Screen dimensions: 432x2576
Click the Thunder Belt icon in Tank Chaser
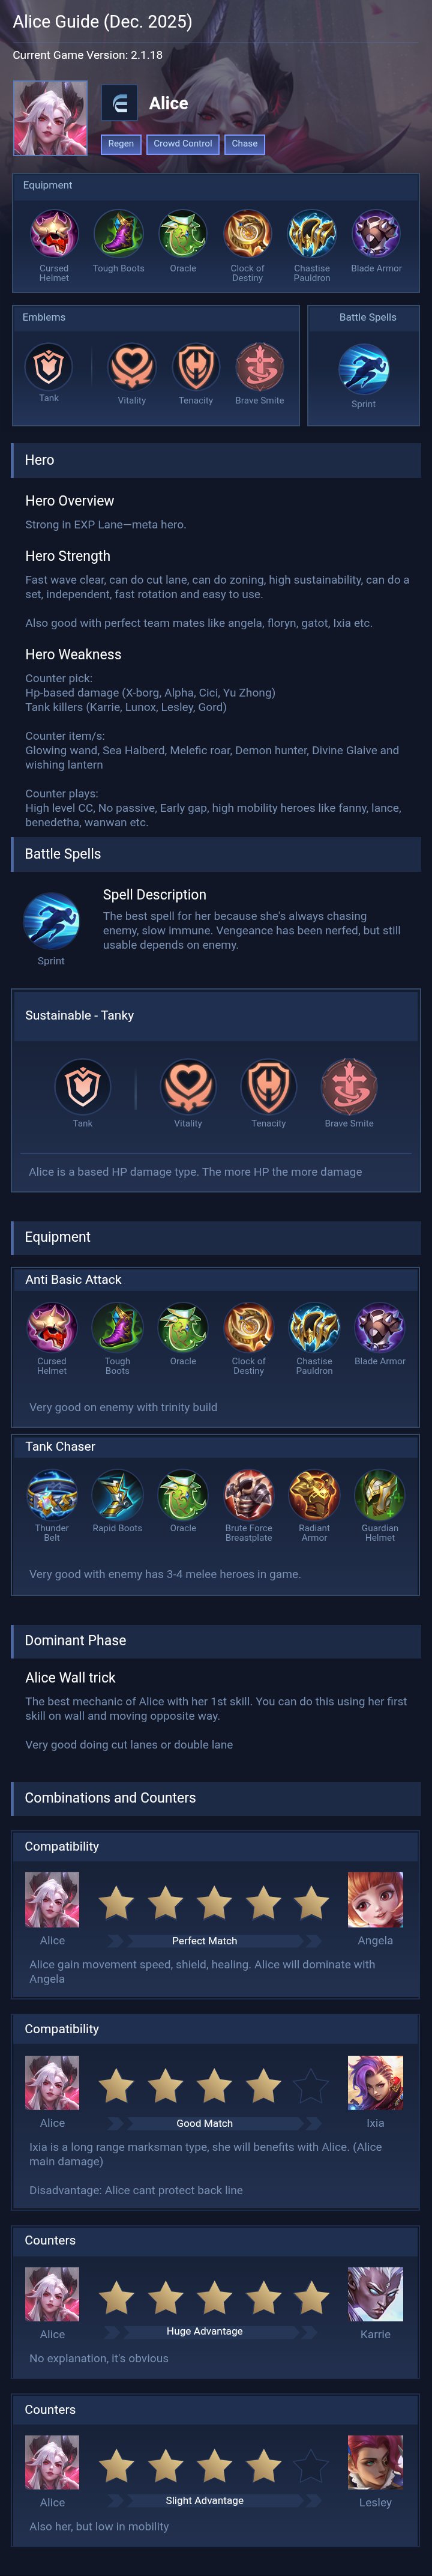point(52,1494)
